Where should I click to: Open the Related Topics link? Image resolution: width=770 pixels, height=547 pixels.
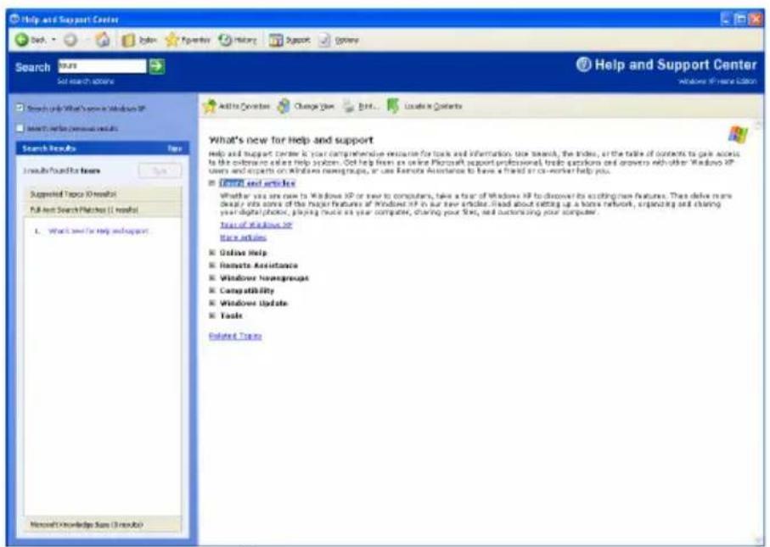(235, 336)
